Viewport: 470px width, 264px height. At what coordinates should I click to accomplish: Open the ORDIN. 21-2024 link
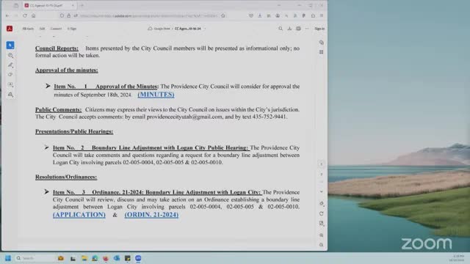[x=151, y=215]
